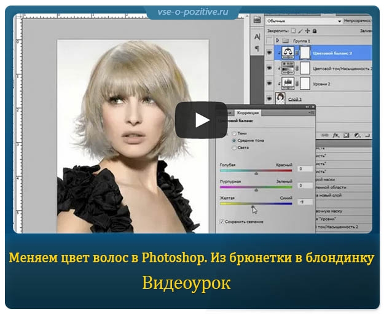Switch to the Коррекция tab

pyautogui.click(x=248, y=113)
